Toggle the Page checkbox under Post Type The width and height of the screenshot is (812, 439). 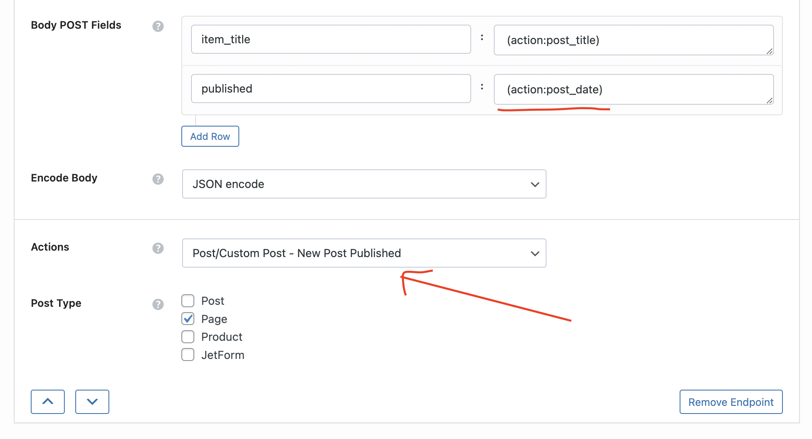point(188,319)
